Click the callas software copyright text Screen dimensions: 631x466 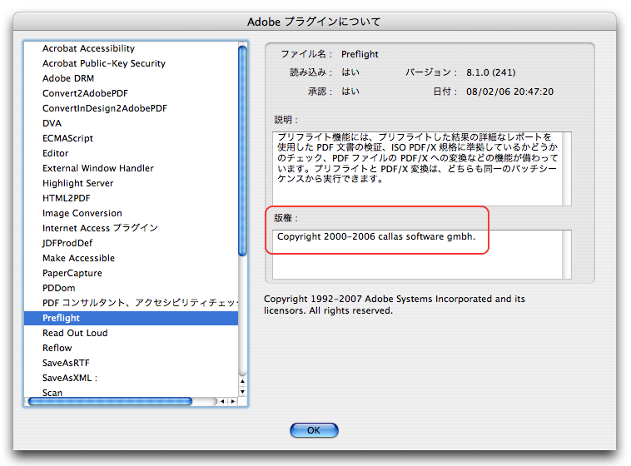[x=376, y=236]
